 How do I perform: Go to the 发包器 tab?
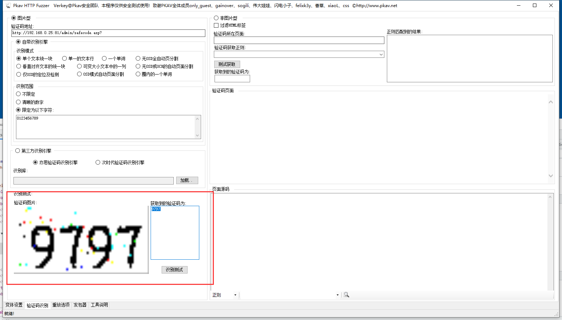tap(80, 305)
